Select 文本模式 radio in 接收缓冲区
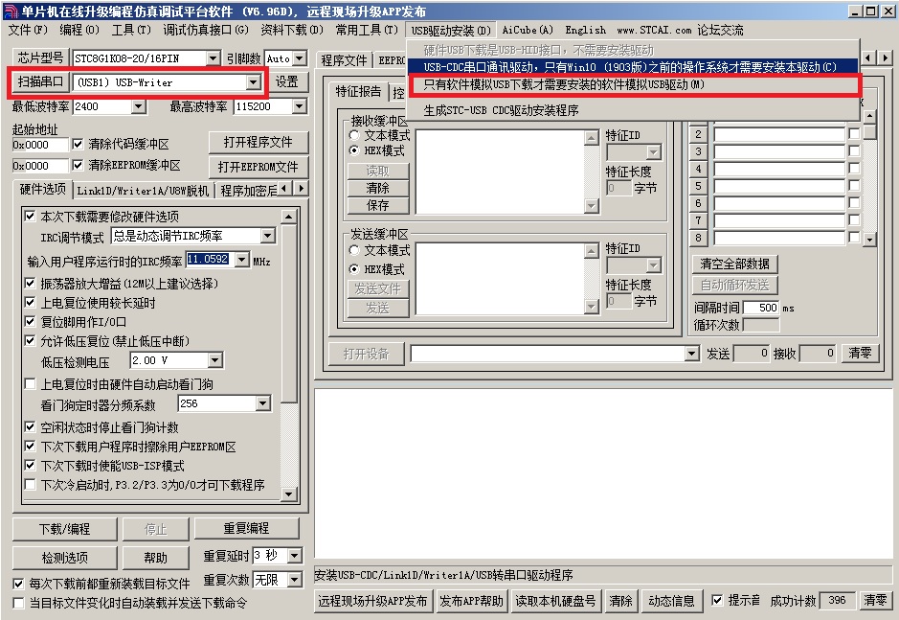This screenshot has height=620, width=899. click(x=353, y=136)
